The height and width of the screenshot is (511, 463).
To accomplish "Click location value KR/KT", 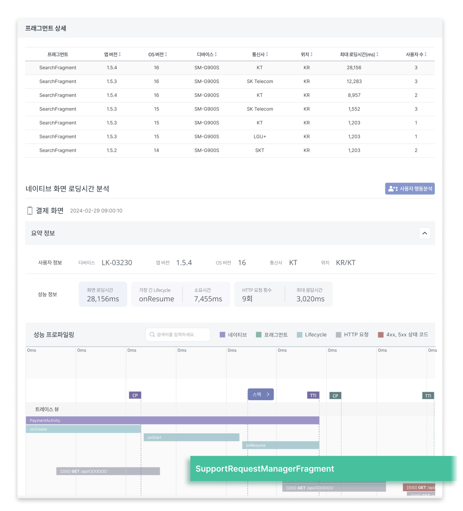I will pyautogui.click(x=346, y=262).
